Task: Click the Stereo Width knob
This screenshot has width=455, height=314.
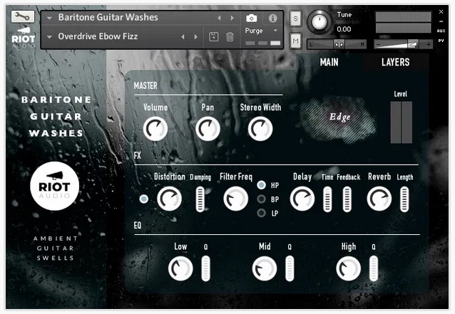Action: point(260,129)
